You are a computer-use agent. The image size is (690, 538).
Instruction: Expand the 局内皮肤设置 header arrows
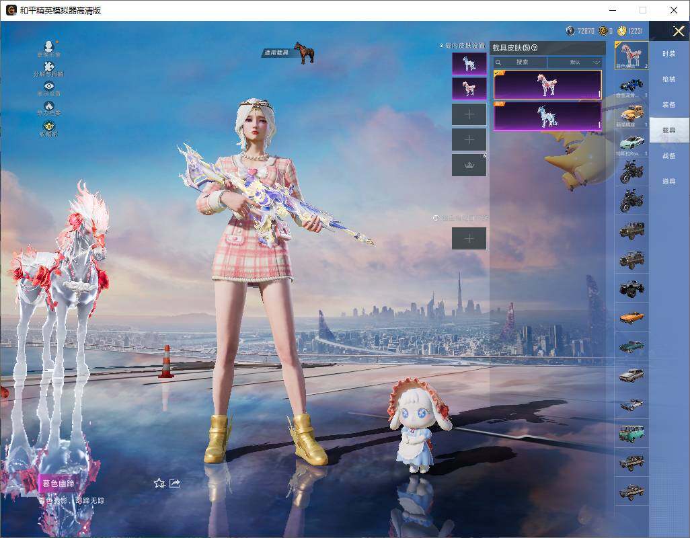coord(441,45)
